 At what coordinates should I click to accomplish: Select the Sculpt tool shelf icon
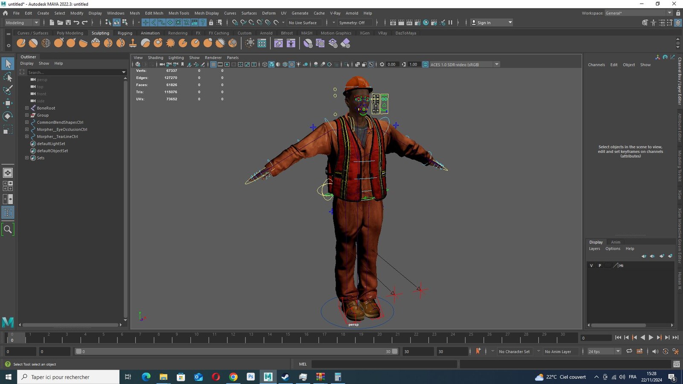[21, 43]
